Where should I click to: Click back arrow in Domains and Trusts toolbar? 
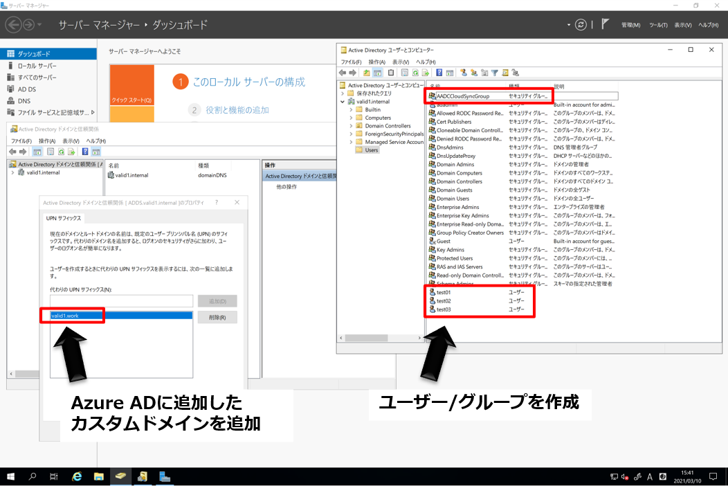pyautogui.click(x=12, y=152)
